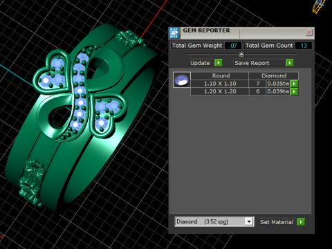Screen dimensions: 332x249
Task: Click Total Gem Count value 13
Action: click(304, 46)
